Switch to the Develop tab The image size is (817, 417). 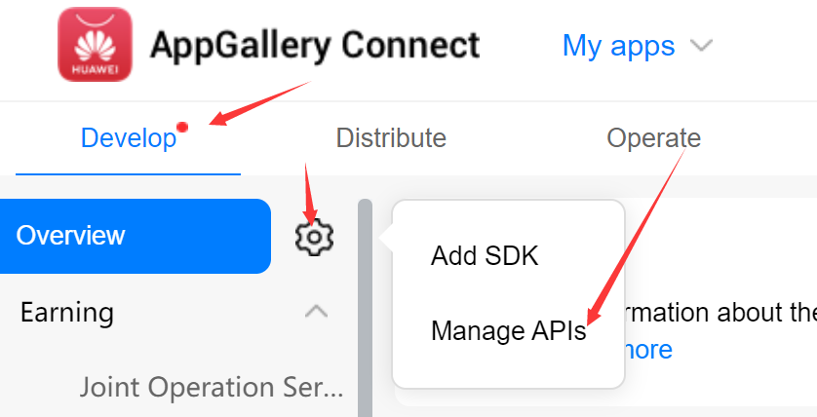coord(129,138)
